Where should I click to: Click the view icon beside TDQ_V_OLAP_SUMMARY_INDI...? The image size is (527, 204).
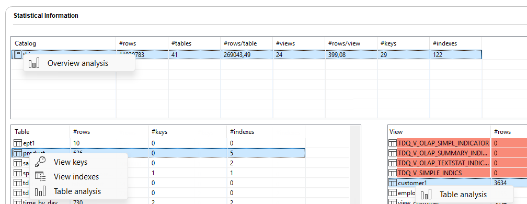[393, 153]
